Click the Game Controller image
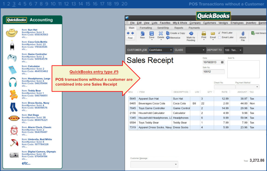Image resolution: width=267 pixels, height=171 pixels. click(x=12, y=57)
